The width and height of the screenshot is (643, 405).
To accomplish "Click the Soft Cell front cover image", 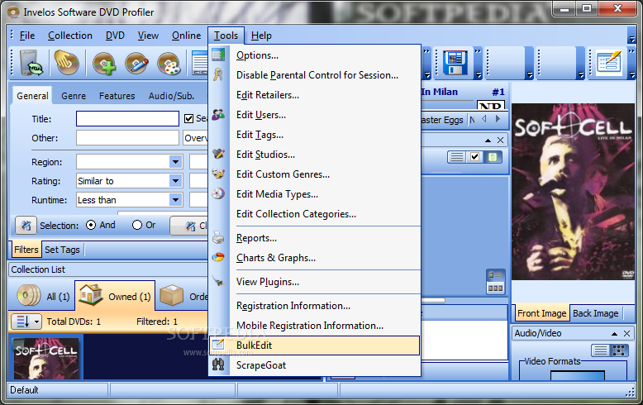I will [573, 192].
